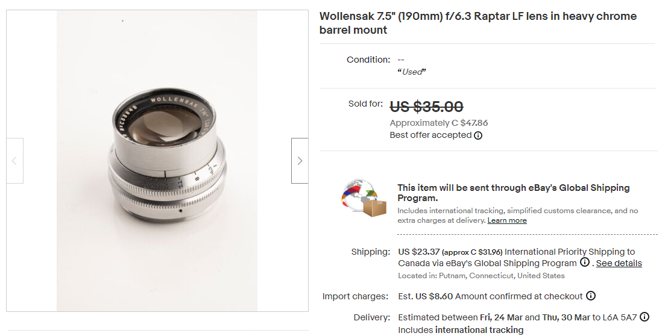Select the Best offer accepted text
Image resolution: width=665 pixels, height=336 pixels.
click(x=430, y=135)
